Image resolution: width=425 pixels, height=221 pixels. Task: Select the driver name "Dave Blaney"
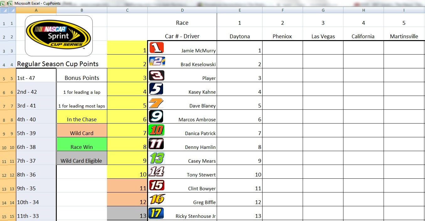click(x=203, y=106)
